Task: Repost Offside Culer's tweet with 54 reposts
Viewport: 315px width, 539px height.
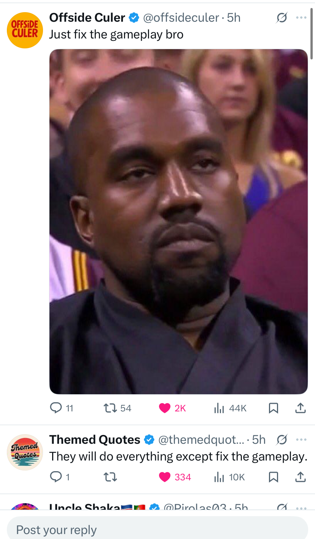Action: [118, 408]
